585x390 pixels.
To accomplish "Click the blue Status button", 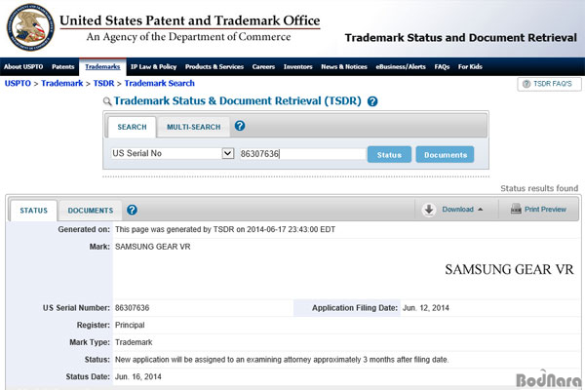I will tap(389, 154).
